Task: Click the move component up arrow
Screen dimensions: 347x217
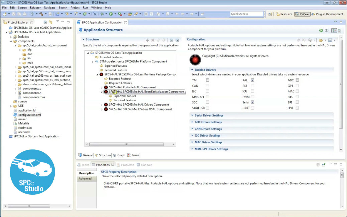Action: pyautogui.click(x=158, y=40)
